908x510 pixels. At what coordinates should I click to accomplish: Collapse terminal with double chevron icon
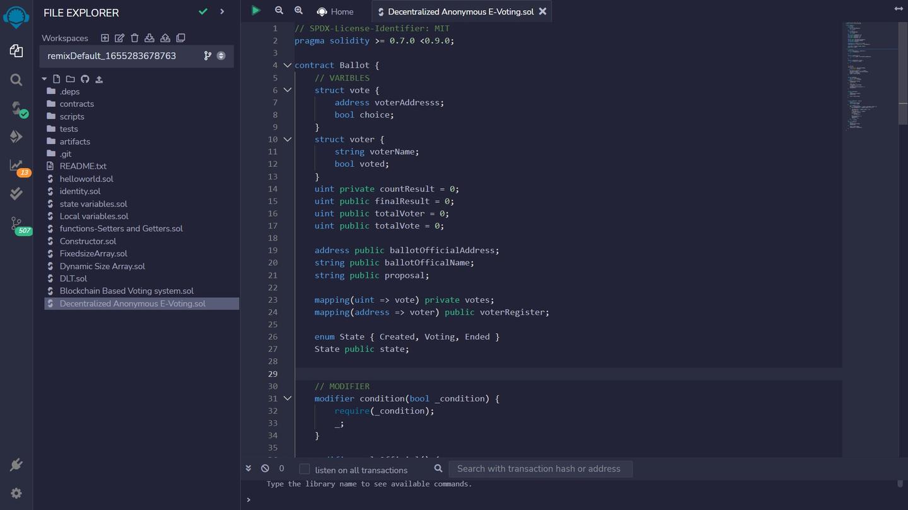[248, 468]
